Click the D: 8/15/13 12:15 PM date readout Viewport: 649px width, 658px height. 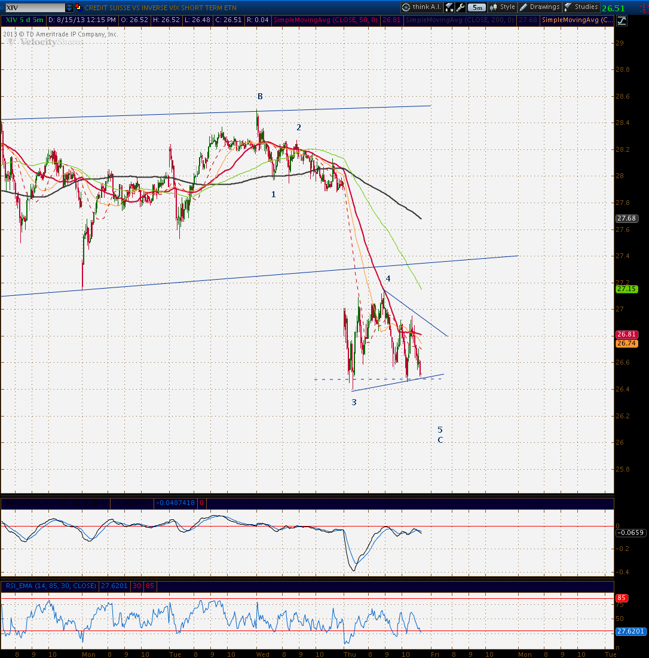(x=82, y=20)
